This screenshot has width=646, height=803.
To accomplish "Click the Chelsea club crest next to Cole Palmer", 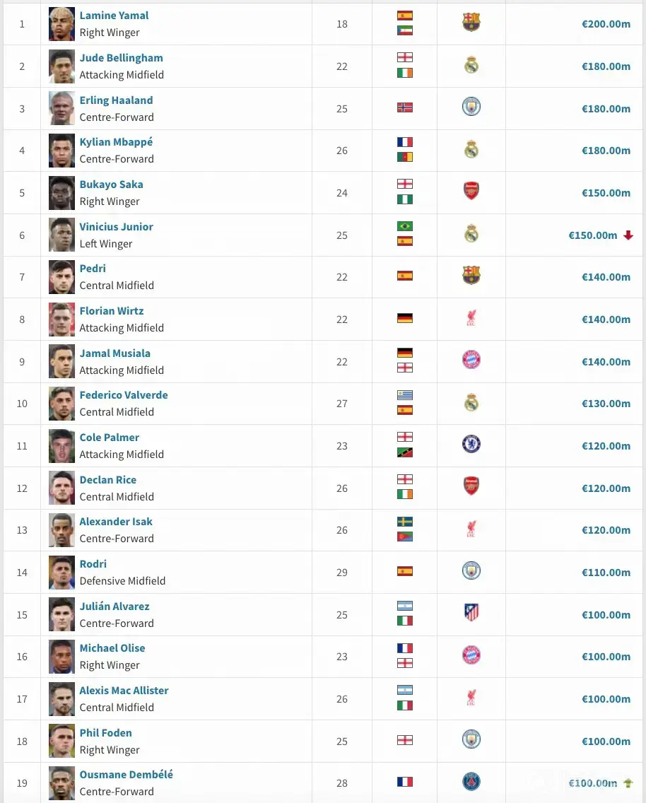I will point(471,445).
